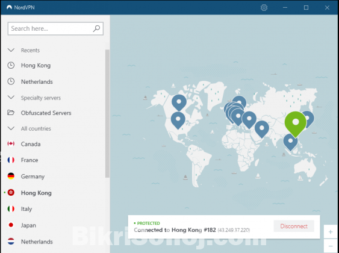Select Italy in the country list

pos(26,209)
